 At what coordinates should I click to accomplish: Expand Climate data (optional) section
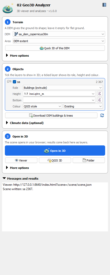(25, 123)
